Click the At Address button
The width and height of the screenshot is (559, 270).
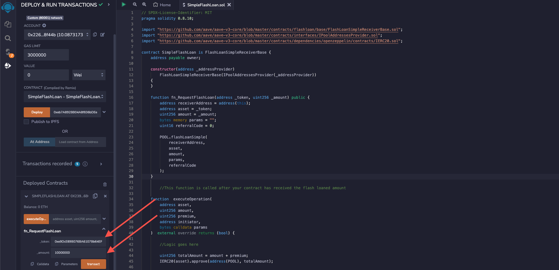point(39,142)
